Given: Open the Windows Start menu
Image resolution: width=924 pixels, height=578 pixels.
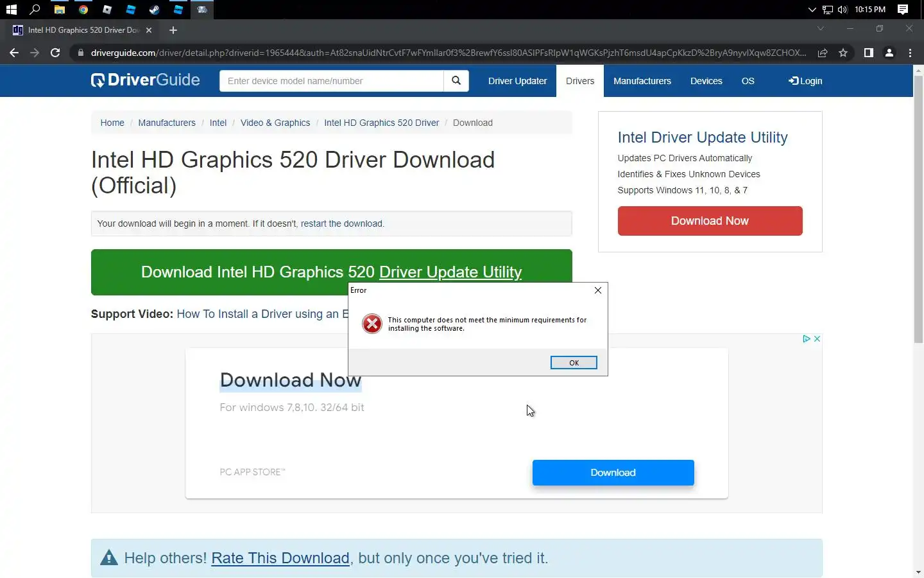Looking at the screenshot, I should [x=11, y=10].
